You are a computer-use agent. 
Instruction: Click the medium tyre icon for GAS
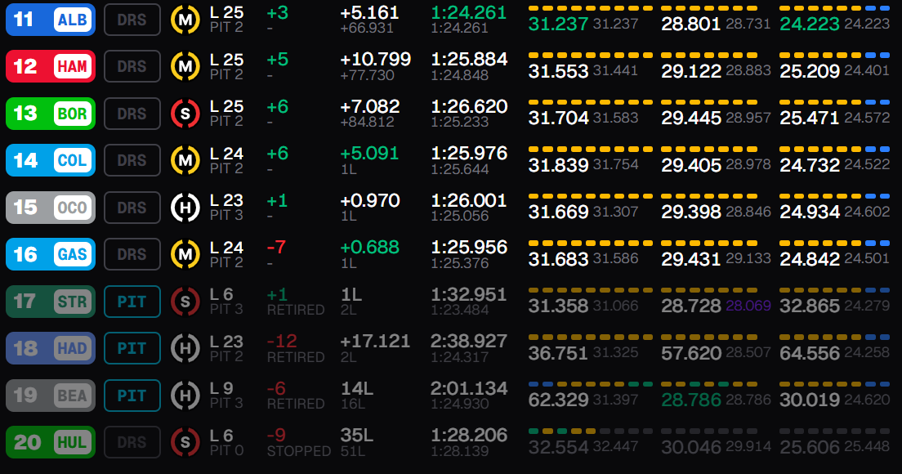click(x=185, y=255)
